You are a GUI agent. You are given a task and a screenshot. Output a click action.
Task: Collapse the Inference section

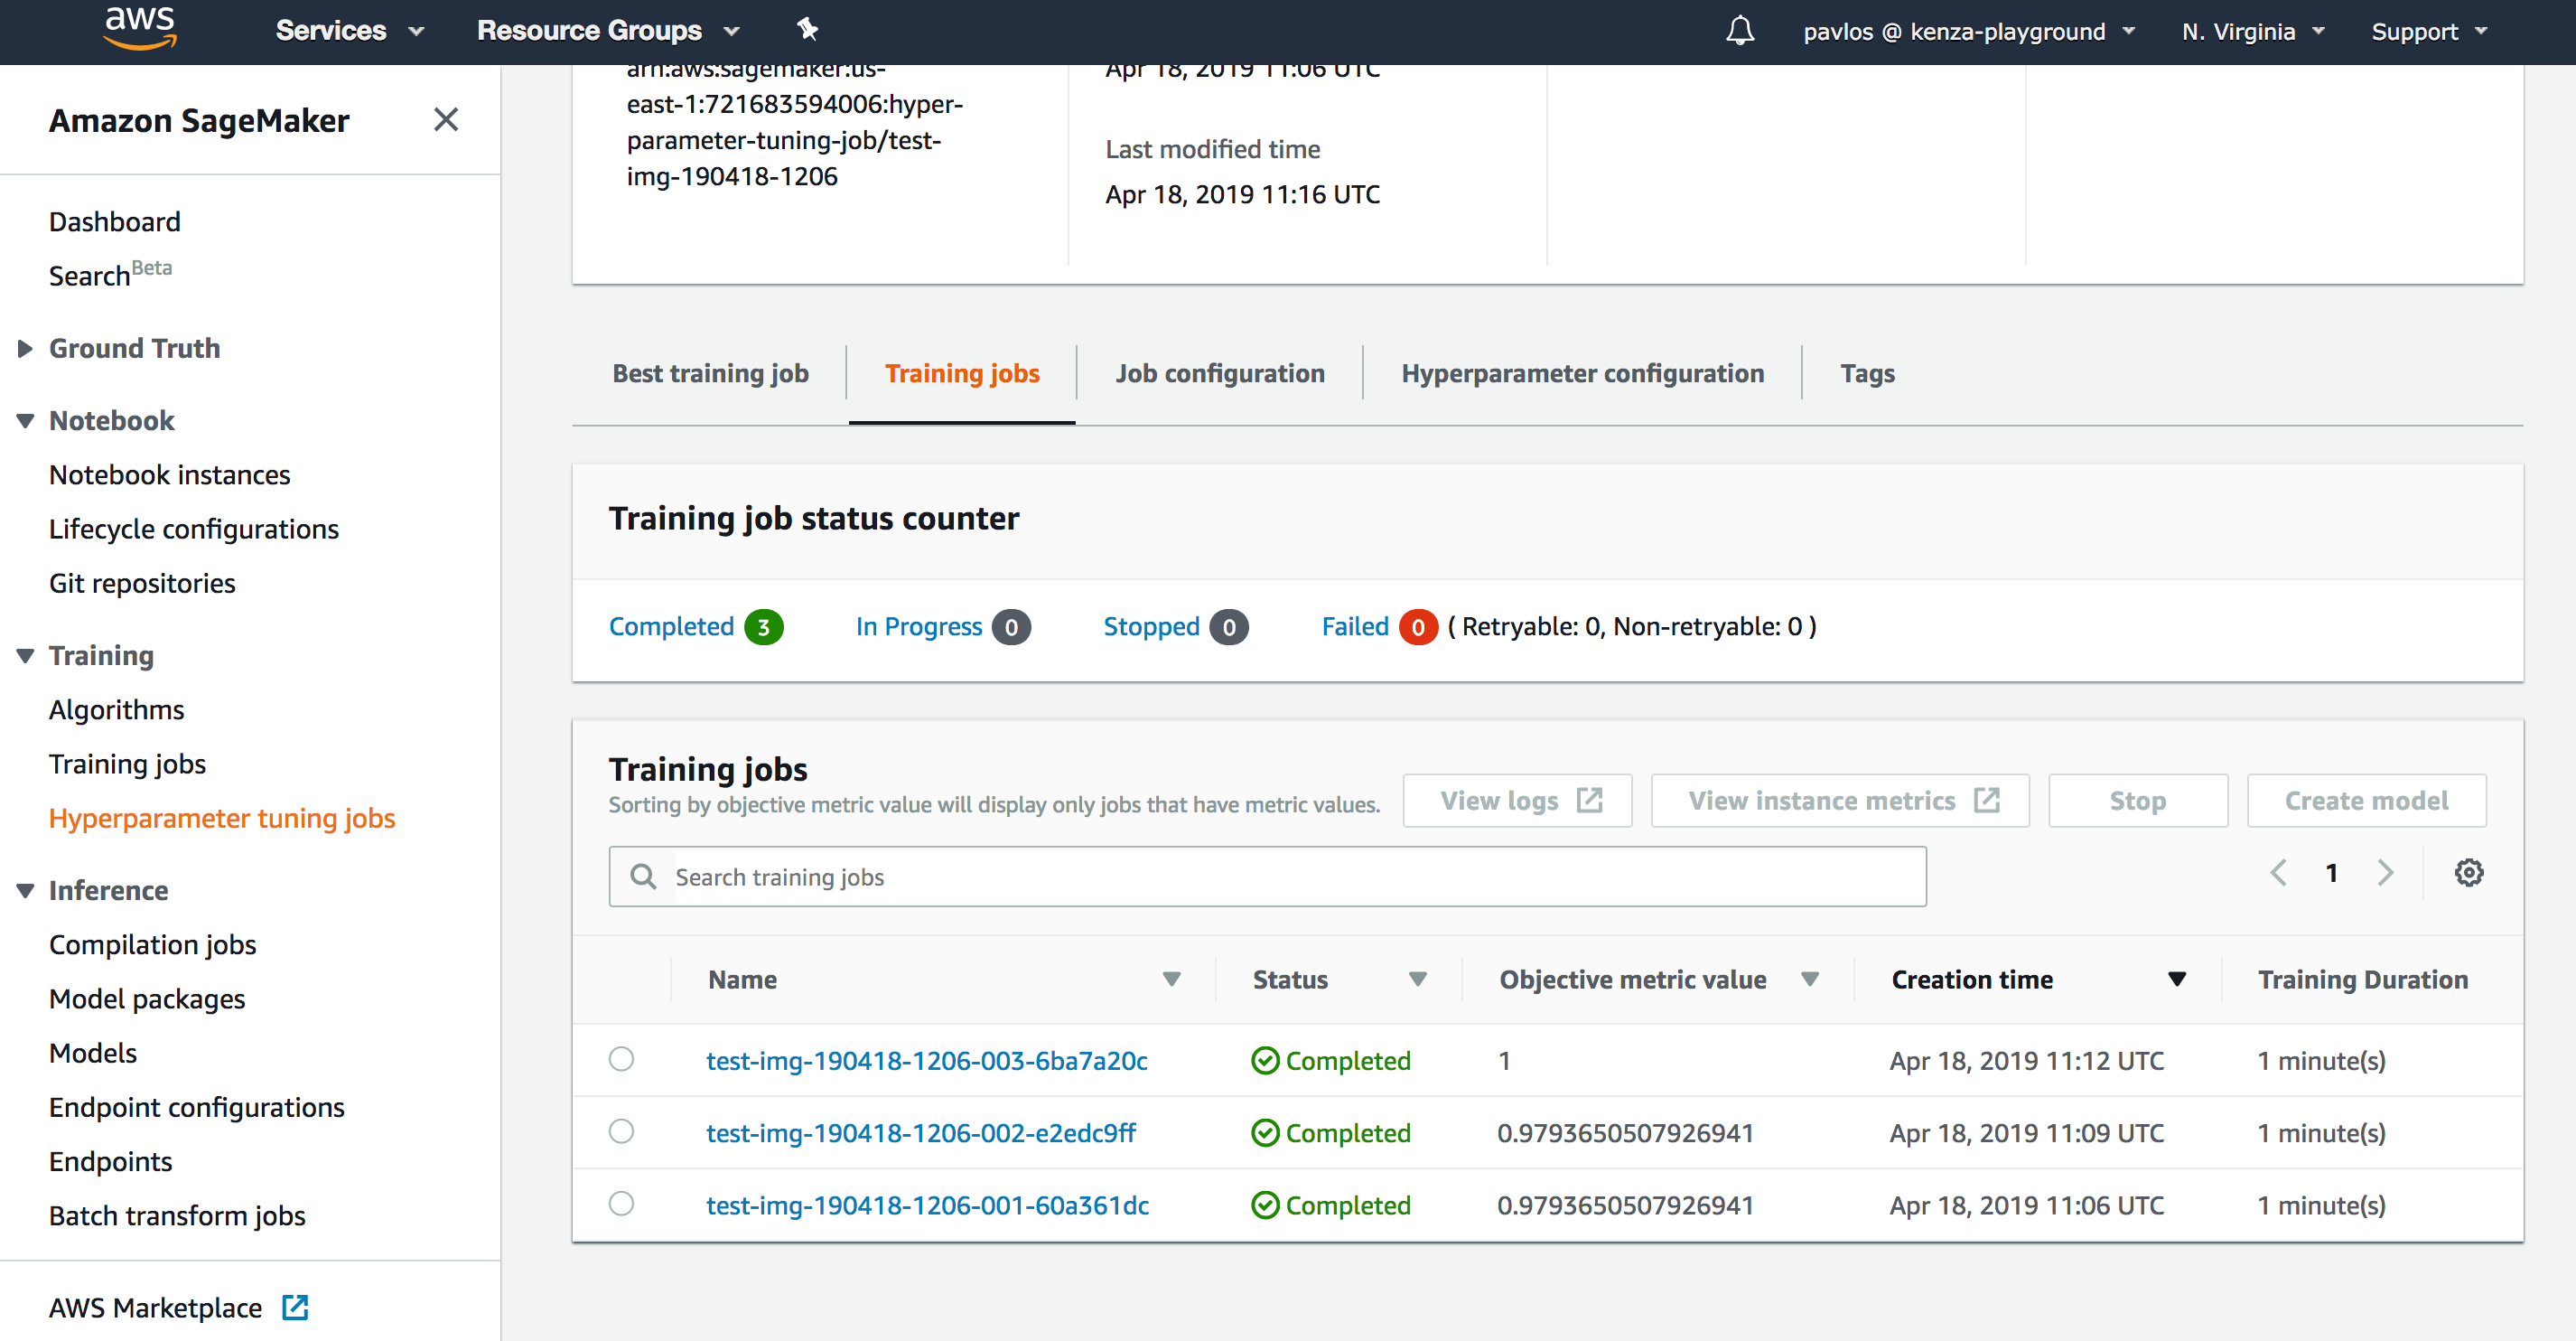(25, 891)
